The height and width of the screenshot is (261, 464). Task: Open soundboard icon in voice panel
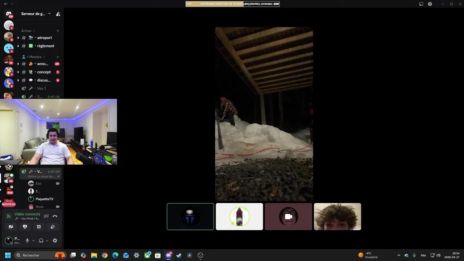pos(53,227)
